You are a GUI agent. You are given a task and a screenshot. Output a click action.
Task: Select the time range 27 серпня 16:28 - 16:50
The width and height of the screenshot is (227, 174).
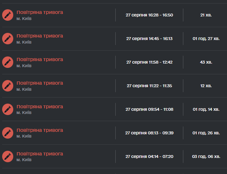(149, 15)
